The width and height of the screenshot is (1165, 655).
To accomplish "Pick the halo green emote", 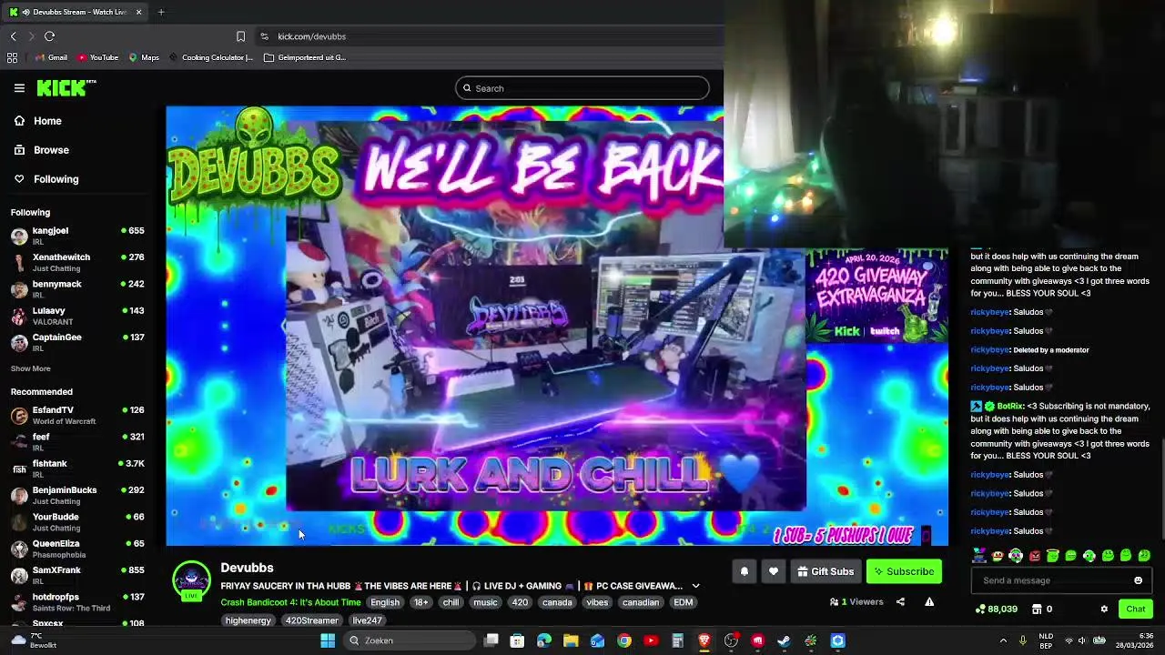I will pos(1052,556).
